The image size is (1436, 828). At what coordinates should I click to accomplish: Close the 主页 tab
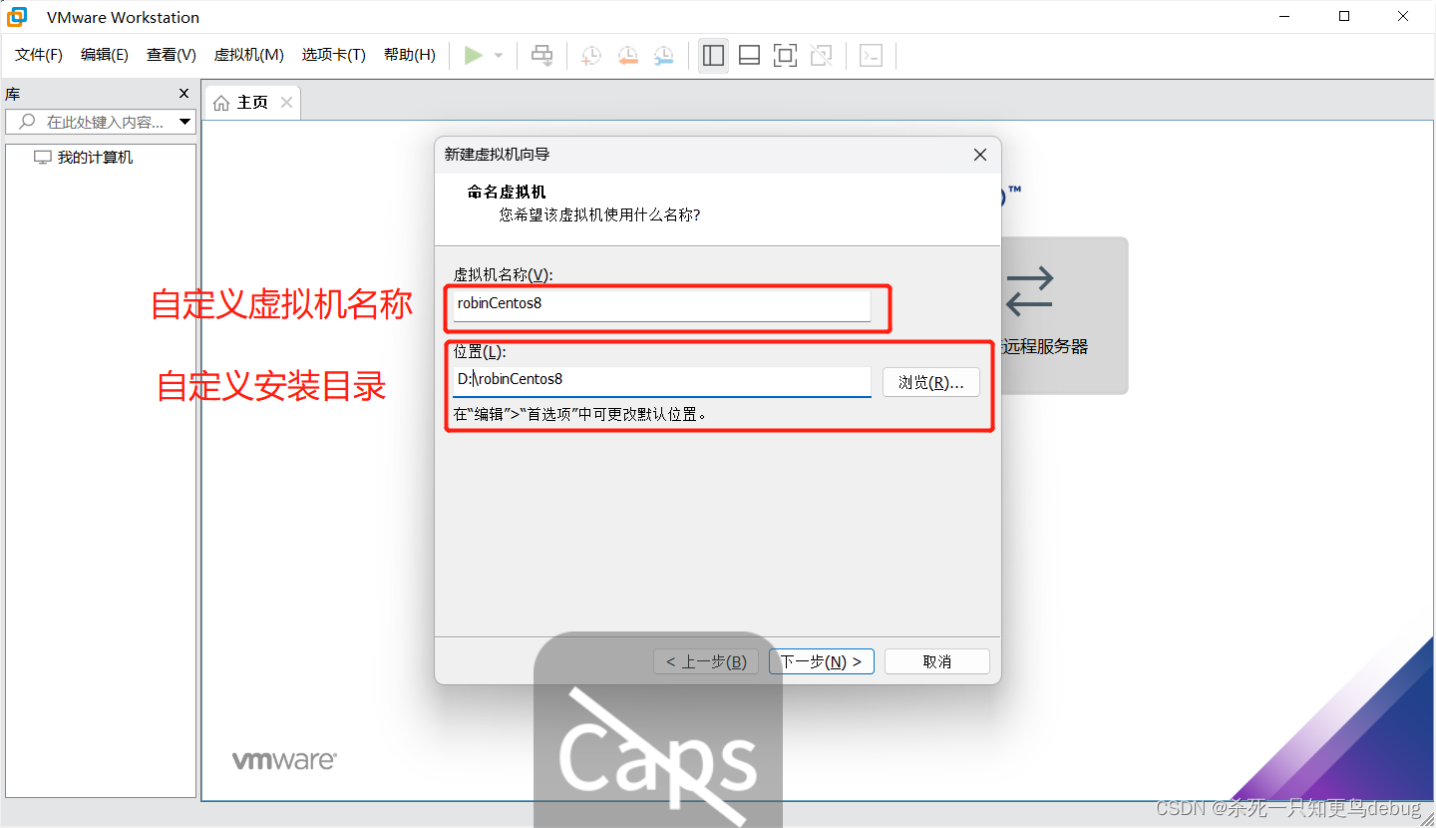(x=286, y=102)
